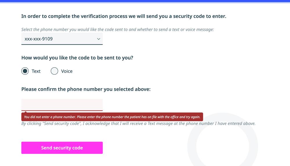This screenshot has width=290, height=166.
Task: Click the light blue strip under top bar
Action: tap(145, 3)
